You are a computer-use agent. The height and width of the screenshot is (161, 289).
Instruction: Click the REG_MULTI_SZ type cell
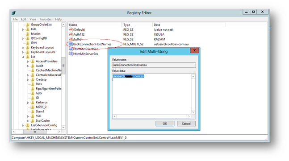(x=133, y=44)
